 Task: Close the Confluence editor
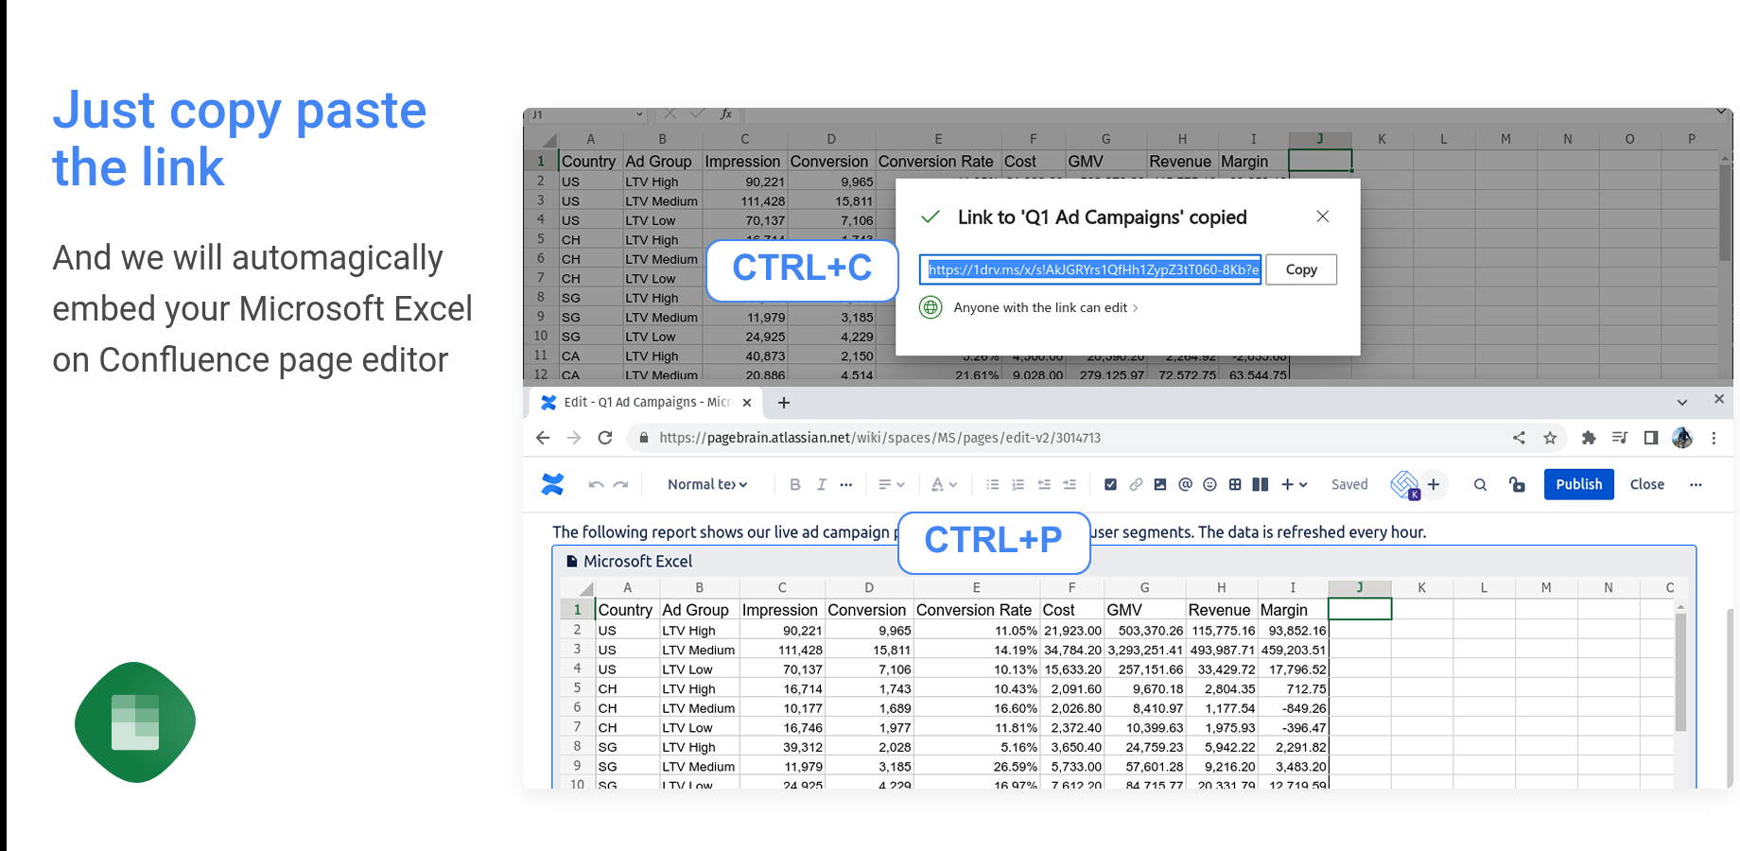click(x=1646, y=484)
